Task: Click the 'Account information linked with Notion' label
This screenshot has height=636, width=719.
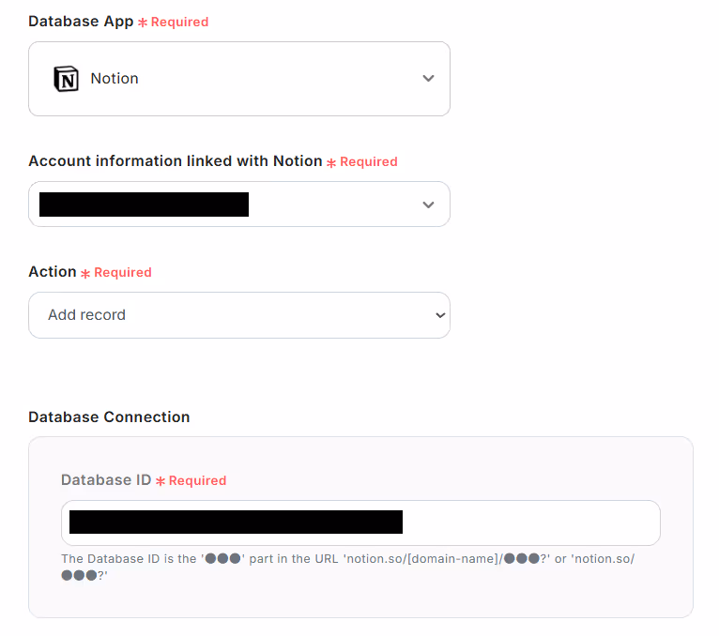Action: [x=176, y=161]
